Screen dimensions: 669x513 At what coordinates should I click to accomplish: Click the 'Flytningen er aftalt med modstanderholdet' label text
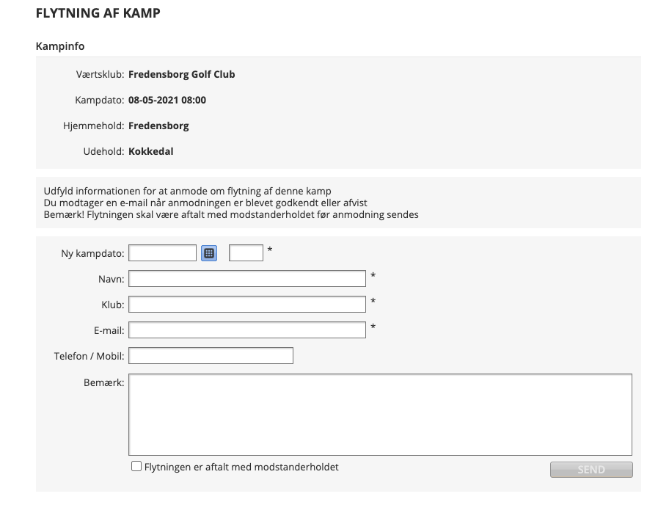(241, 467)
